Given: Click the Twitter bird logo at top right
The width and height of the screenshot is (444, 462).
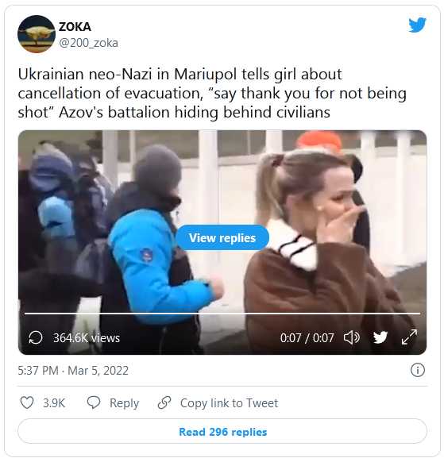Looking at the screenshot, I should [x=417, y=25].
